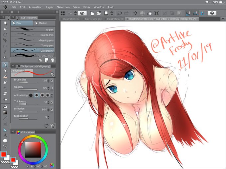The width and height of the screenshot is (226, 169).
Task: Open the Layer menu
Action: (50, 7)
